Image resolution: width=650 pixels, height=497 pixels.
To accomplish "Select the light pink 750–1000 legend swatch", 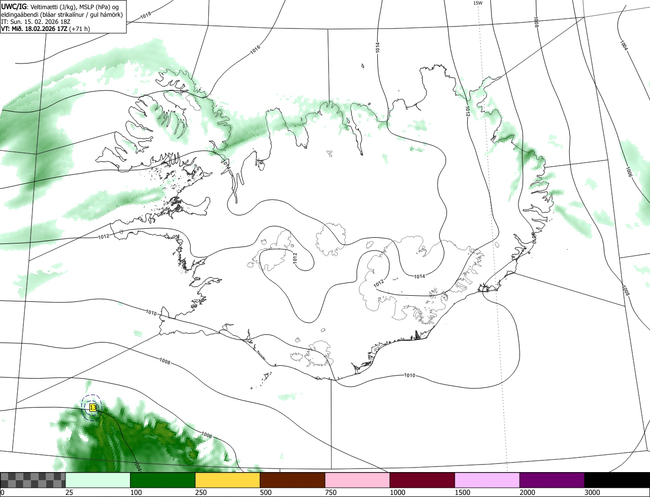I will pos(357,480).
